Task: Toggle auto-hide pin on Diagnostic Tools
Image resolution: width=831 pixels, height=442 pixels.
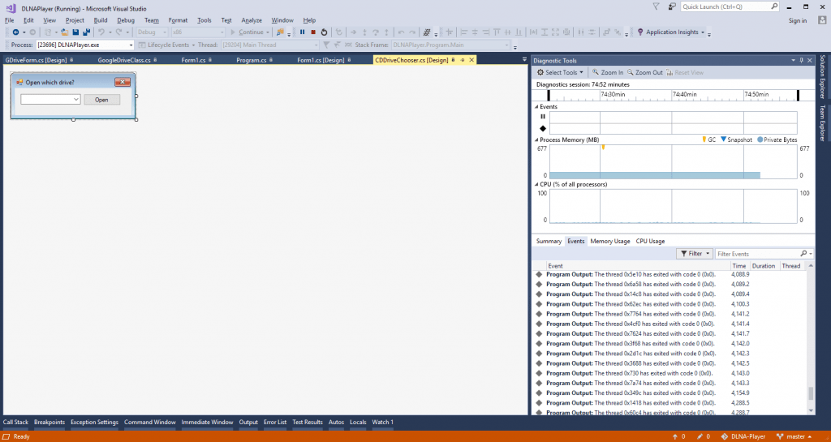Action: click(x=802, y=60)
